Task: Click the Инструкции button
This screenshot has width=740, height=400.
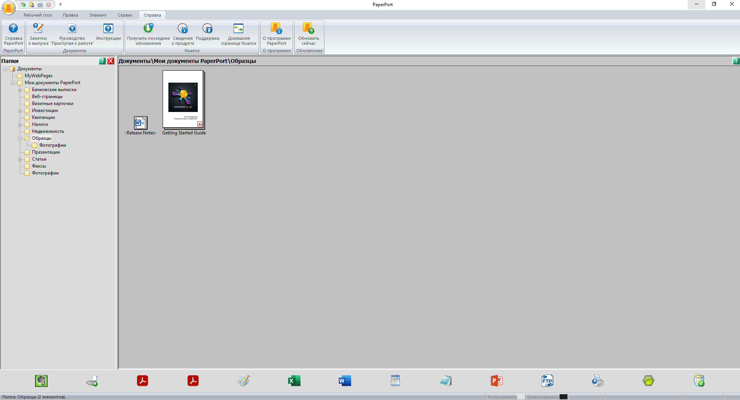Action: click(109, 32)
